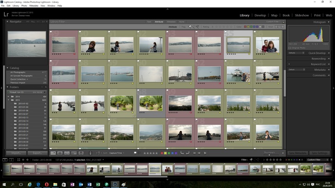The height and width of the screenshot is (188, 335).
Task: Show main window display button 1
Action: click(5, 160)
